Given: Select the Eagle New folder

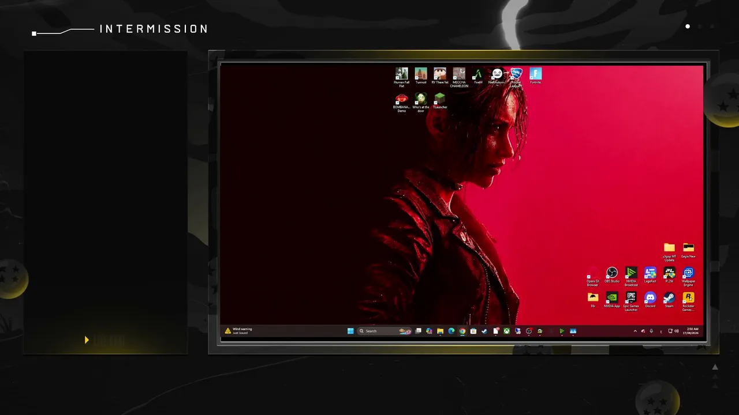Looking at the screenshot, I should 688,250.
